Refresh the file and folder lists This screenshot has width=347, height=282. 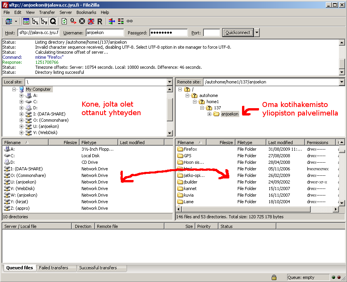[x=64, y=21]
